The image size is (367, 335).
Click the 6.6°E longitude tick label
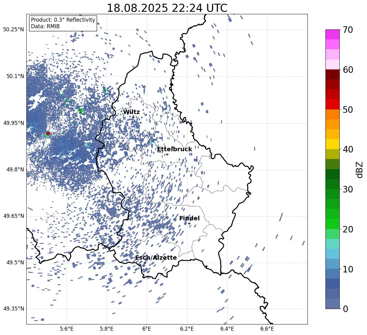coord(267,329)
